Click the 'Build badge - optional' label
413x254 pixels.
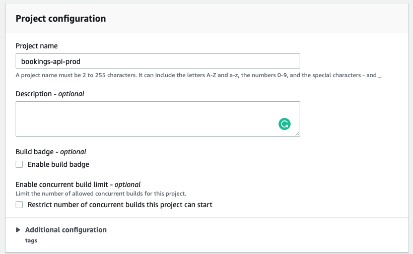[51, 152]
